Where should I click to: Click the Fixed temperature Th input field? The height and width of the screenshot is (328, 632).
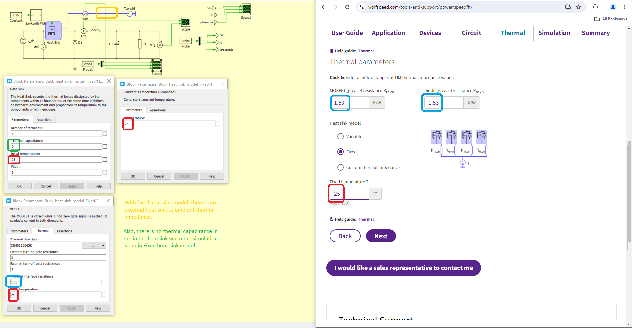coord(349,193)
